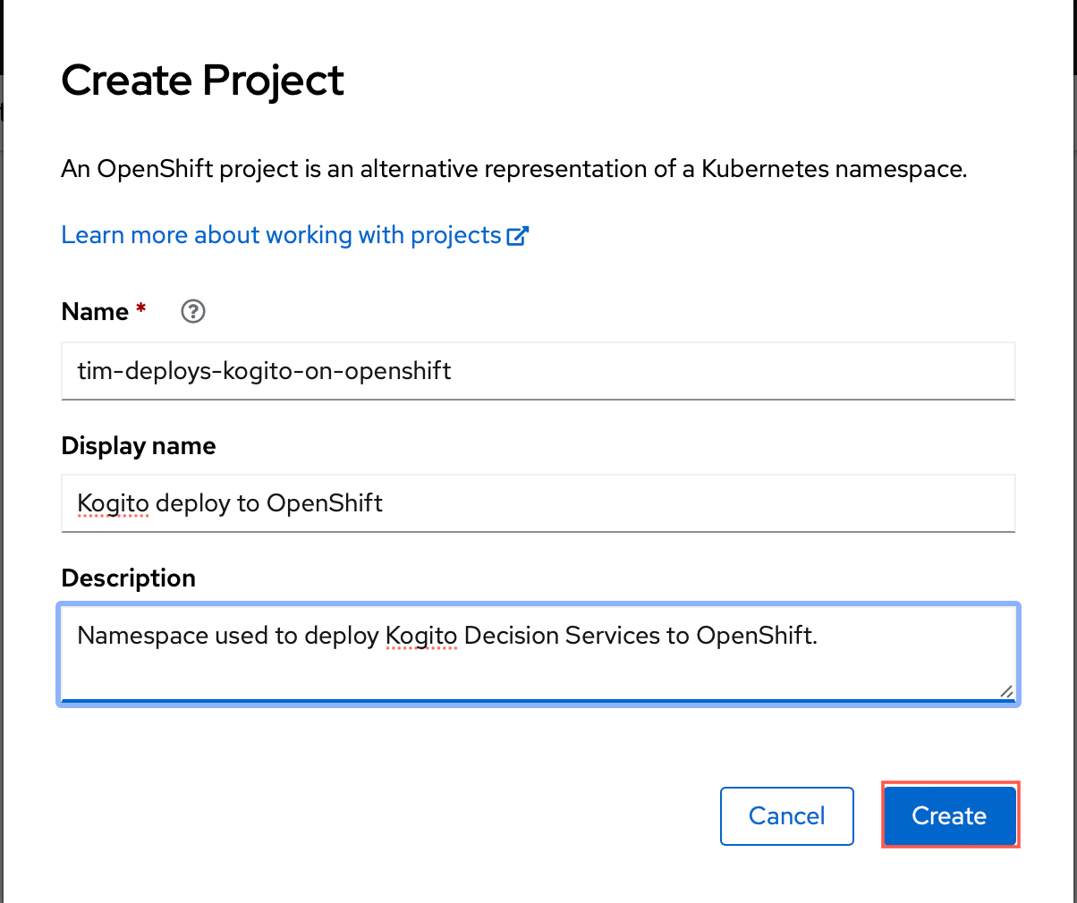The image size is (1077, 903).
Task: Focus the Name input field
Action: pyautogui.click(x=538, y=371)
